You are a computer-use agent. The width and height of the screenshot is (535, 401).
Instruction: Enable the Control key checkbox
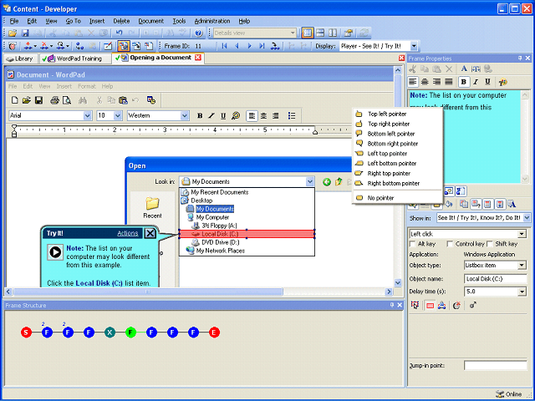pos(450,243)
